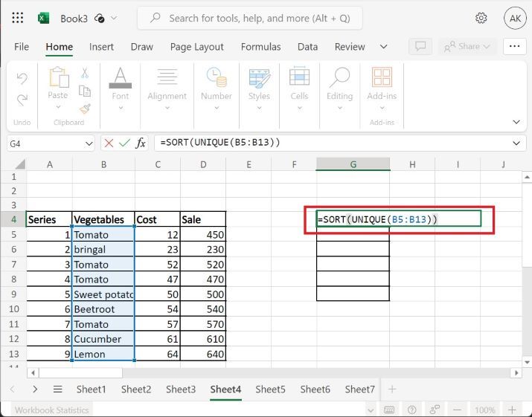Confirm formula with green checkmark
Screen dimensions: 532x417
124,143
